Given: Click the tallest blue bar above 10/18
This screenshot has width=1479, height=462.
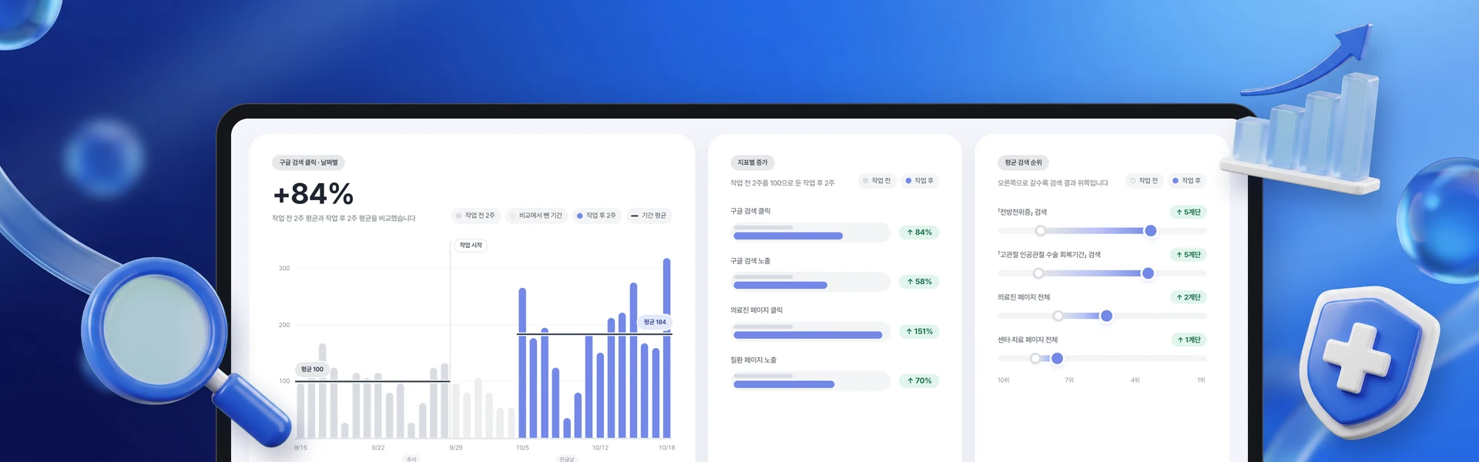Looking at the screenshot, I should point(667,348).
